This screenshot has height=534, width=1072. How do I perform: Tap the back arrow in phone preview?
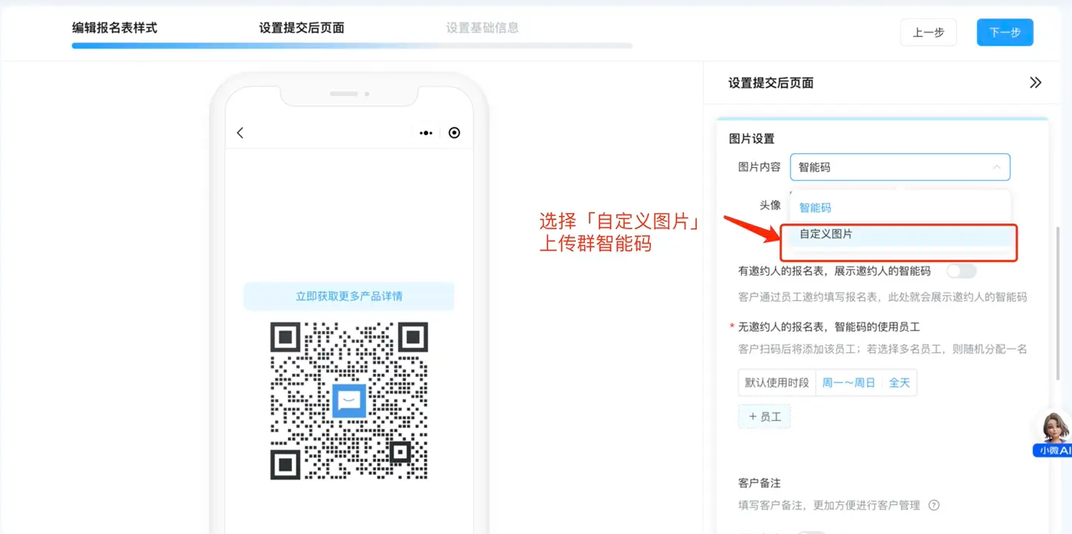pos(240,133)
